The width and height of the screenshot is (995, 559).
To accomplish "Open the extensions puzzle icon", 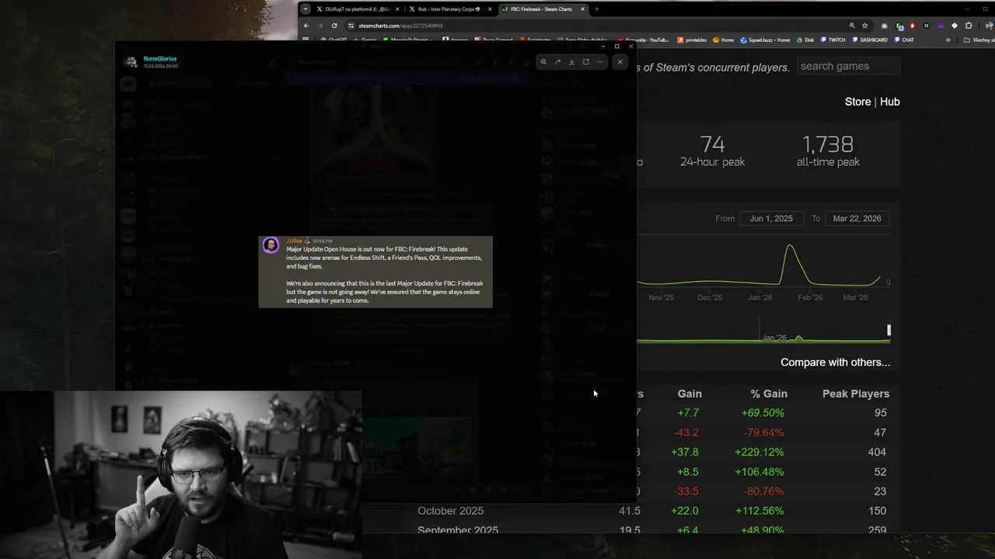I will (x=969, y=26).
